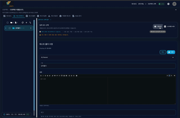Open the settings gear in top bar
180x118 pixels.
(x=168, y=4)
